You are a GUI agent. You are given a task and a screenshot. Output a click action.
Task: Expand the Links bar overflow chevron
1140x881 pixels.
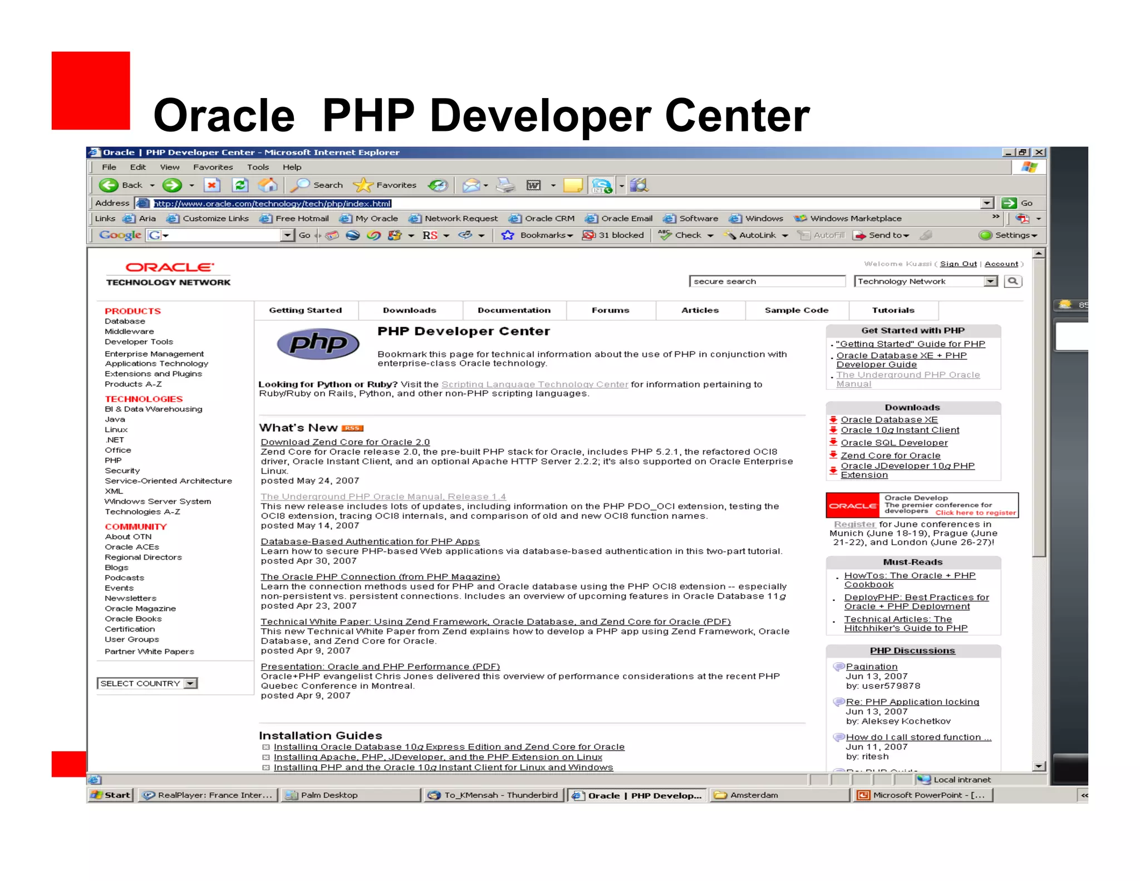[996, 217]
